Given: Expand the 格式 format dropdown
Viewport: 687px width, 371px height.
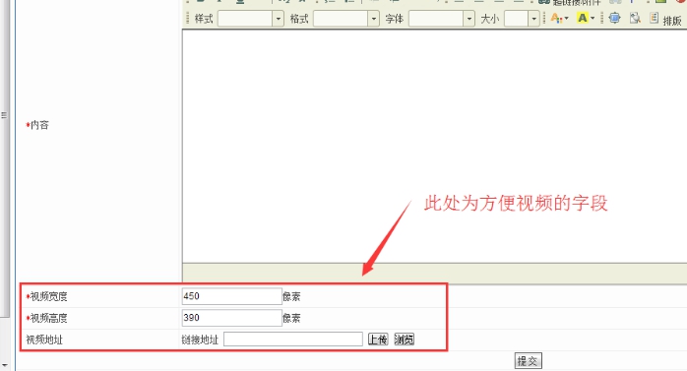Looking at the screenshot, I should (x=373, y=19).
